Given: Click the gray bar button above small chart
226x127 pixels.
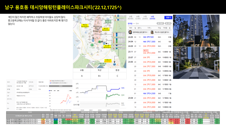Looking at the screenshot, I should click(x=61, y=86).
